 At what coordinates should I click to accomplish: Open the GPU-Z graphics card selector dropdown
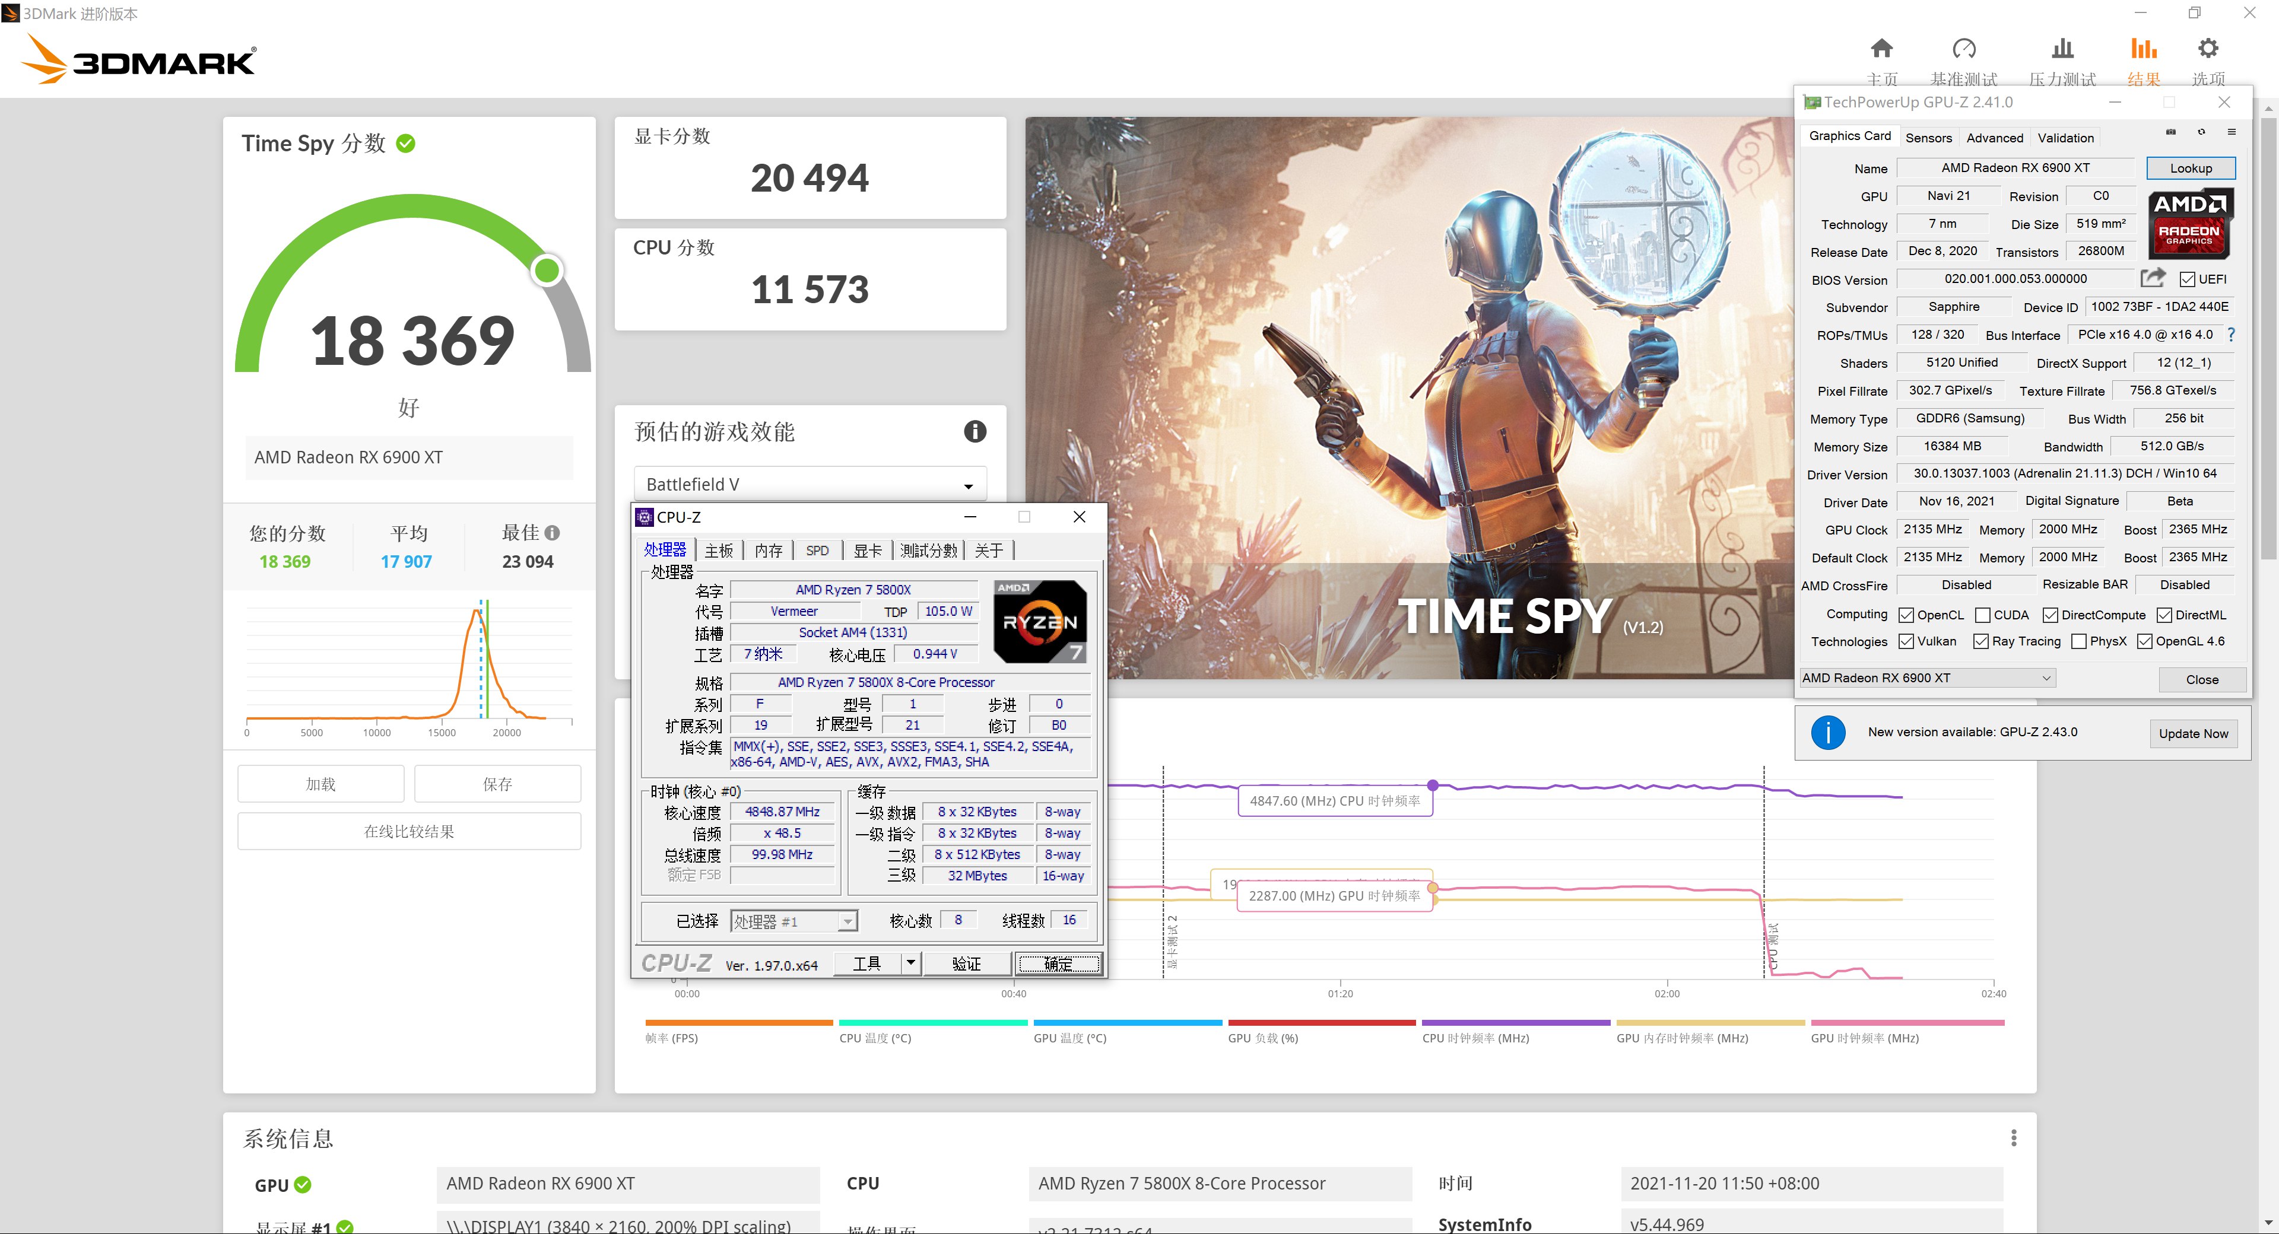2047,678
